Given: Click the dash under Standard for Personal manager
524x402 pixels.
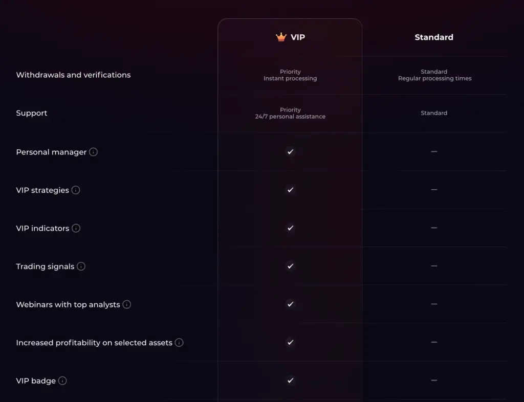Looking at the screenshot, I should (x=434, y=152).
